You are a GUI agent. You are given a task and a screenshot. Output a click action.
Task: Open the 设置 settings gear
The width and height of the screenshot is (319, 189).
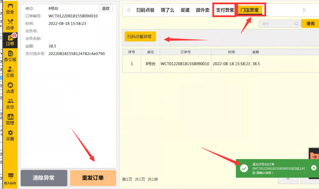tap(10, 135)
